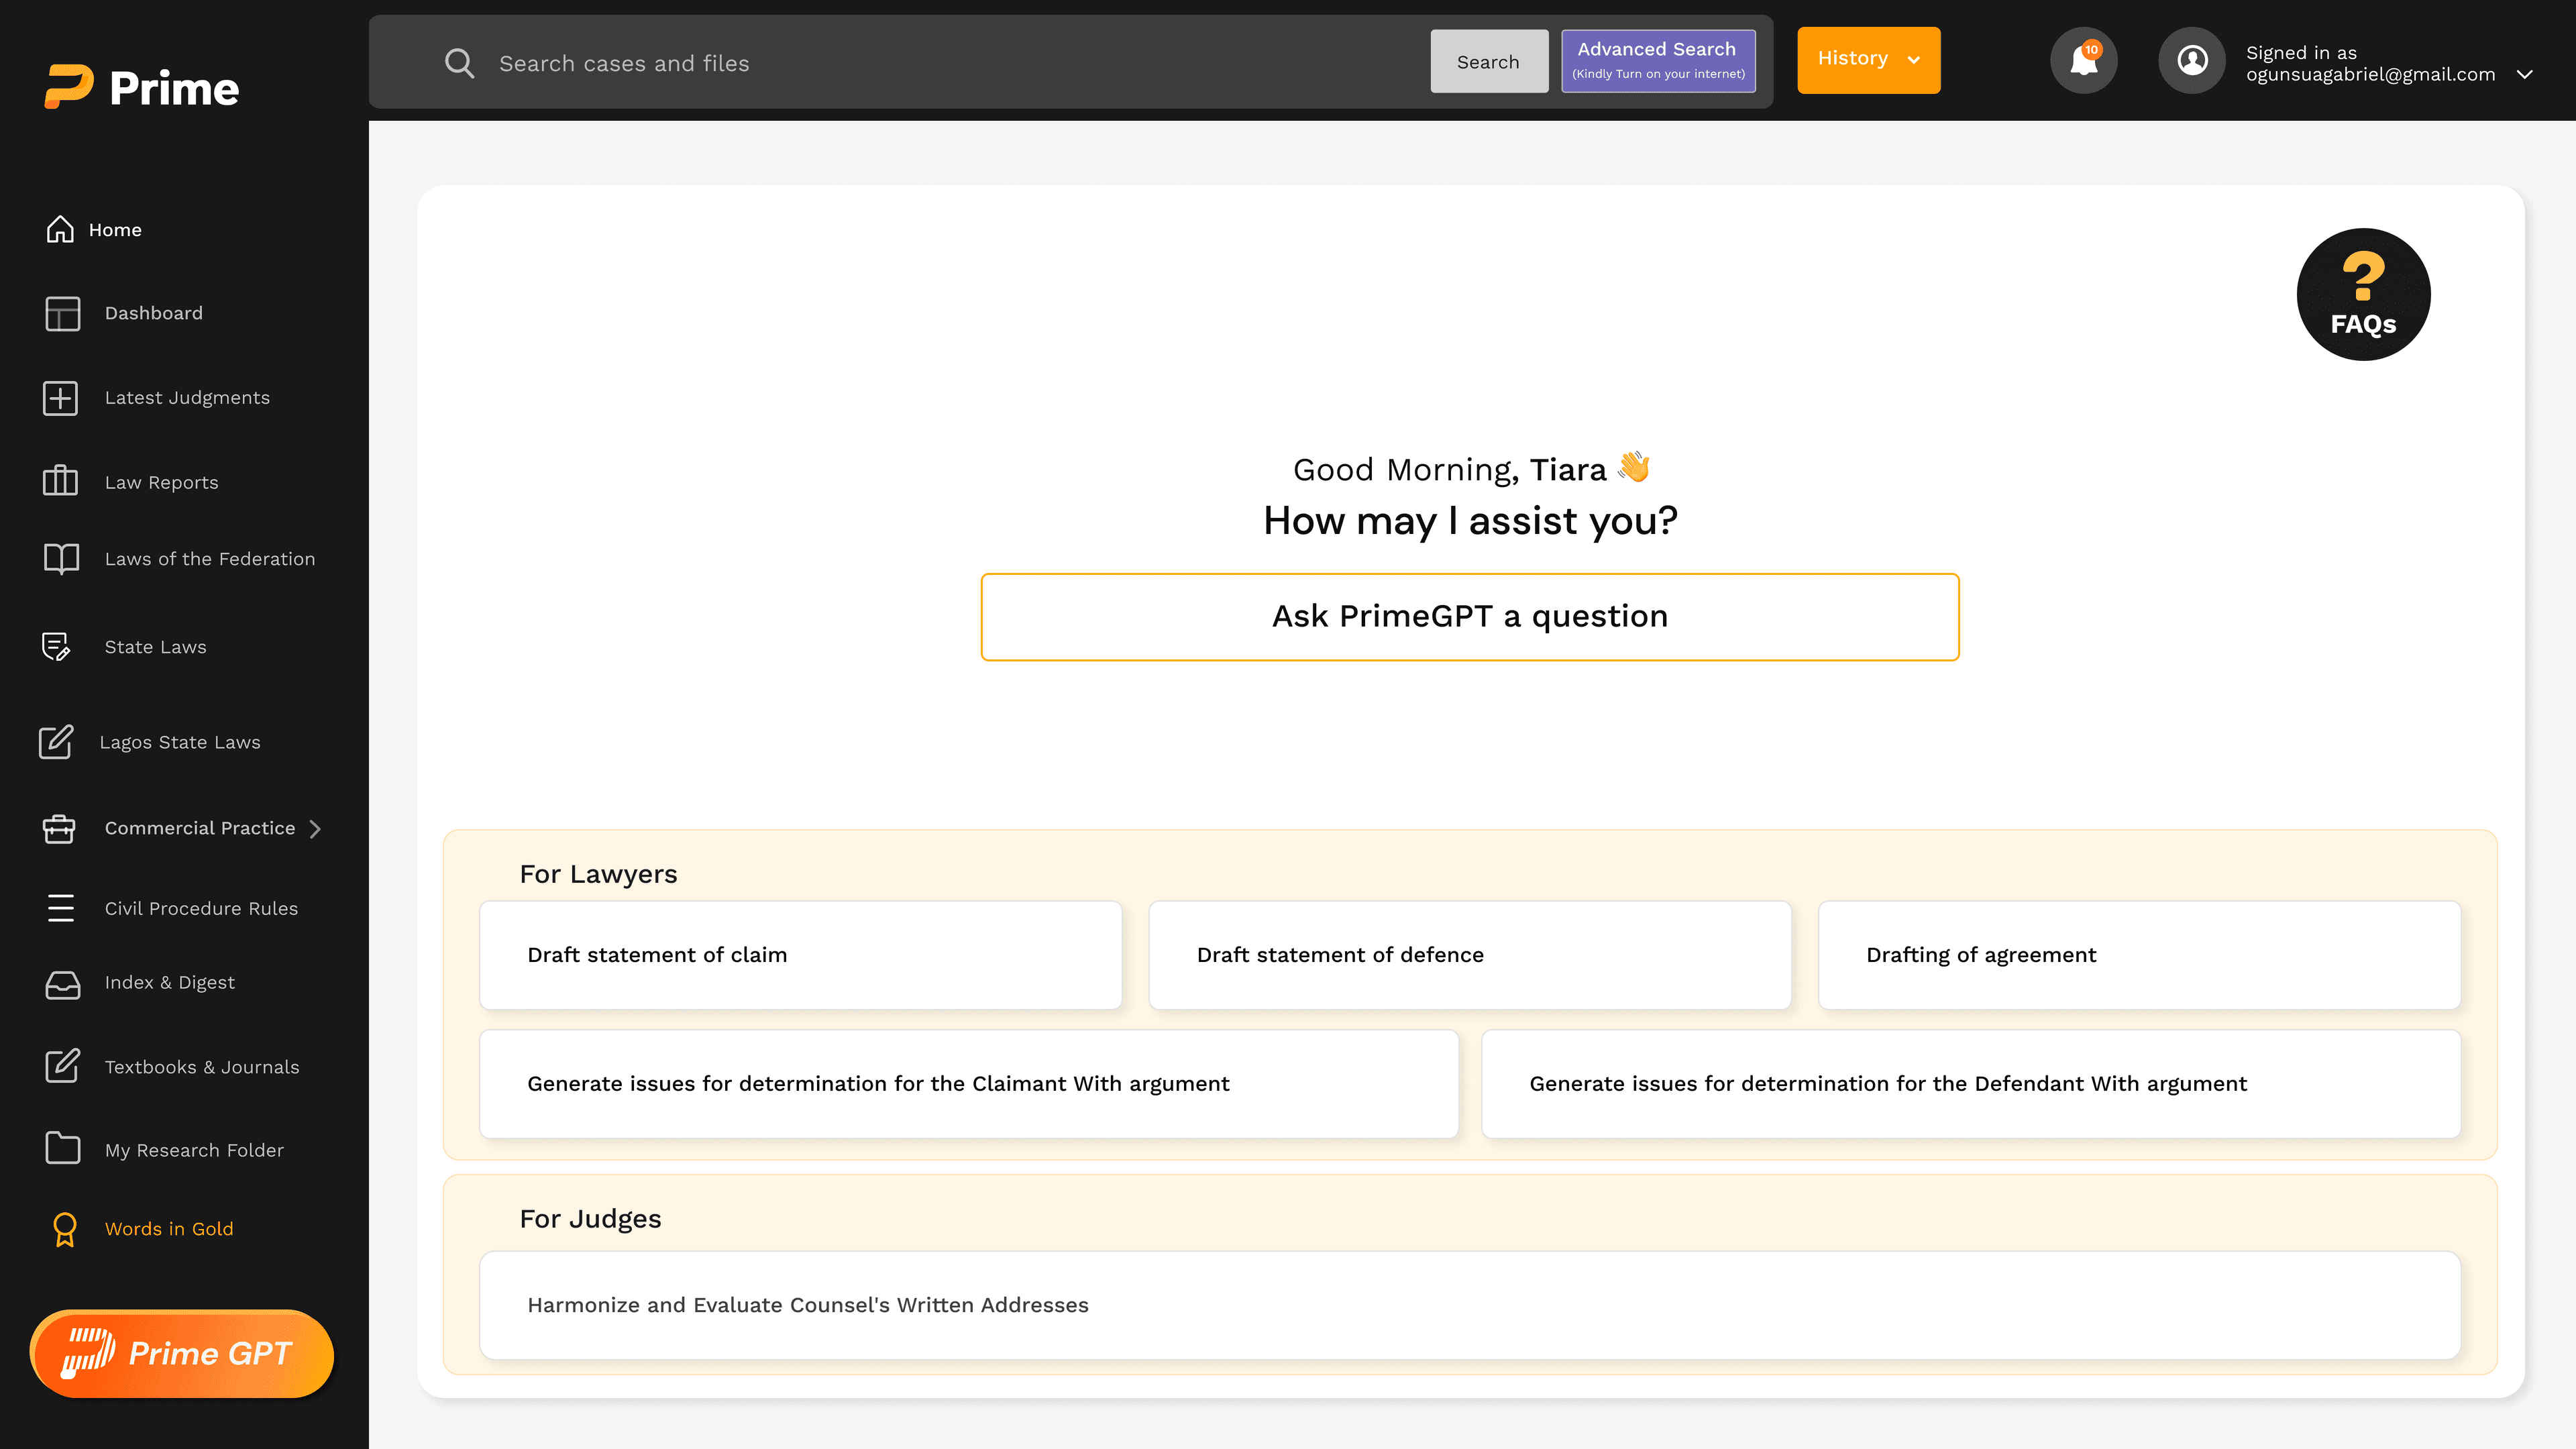Click the Search button
The height and width of the screenshot is (1449, 2576).
pyautogui.click(x=1488, y=62)
